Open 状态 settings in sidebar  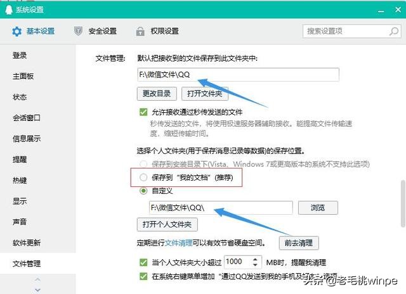tap(20, 97)
